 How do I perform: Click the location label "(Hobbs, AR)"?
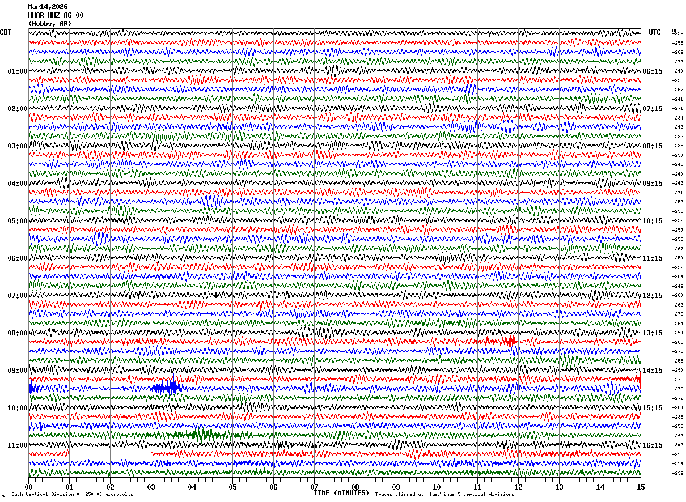(50, 24)
